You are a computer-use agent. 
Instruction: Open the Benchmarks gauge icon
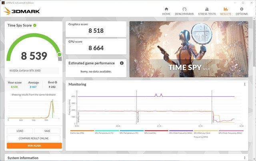[x=184, y=9]
